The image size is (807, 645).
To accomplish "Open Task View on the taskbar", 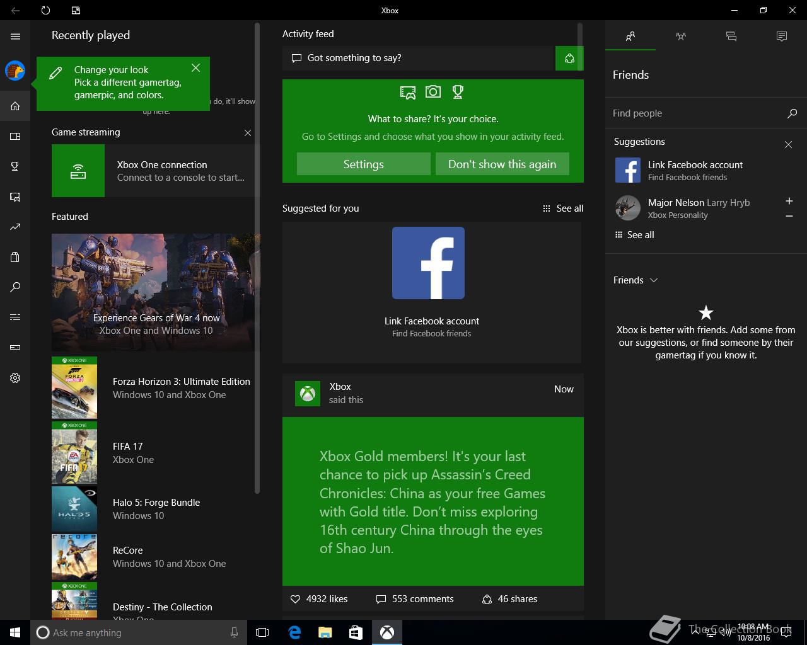I will click(262, 632).
